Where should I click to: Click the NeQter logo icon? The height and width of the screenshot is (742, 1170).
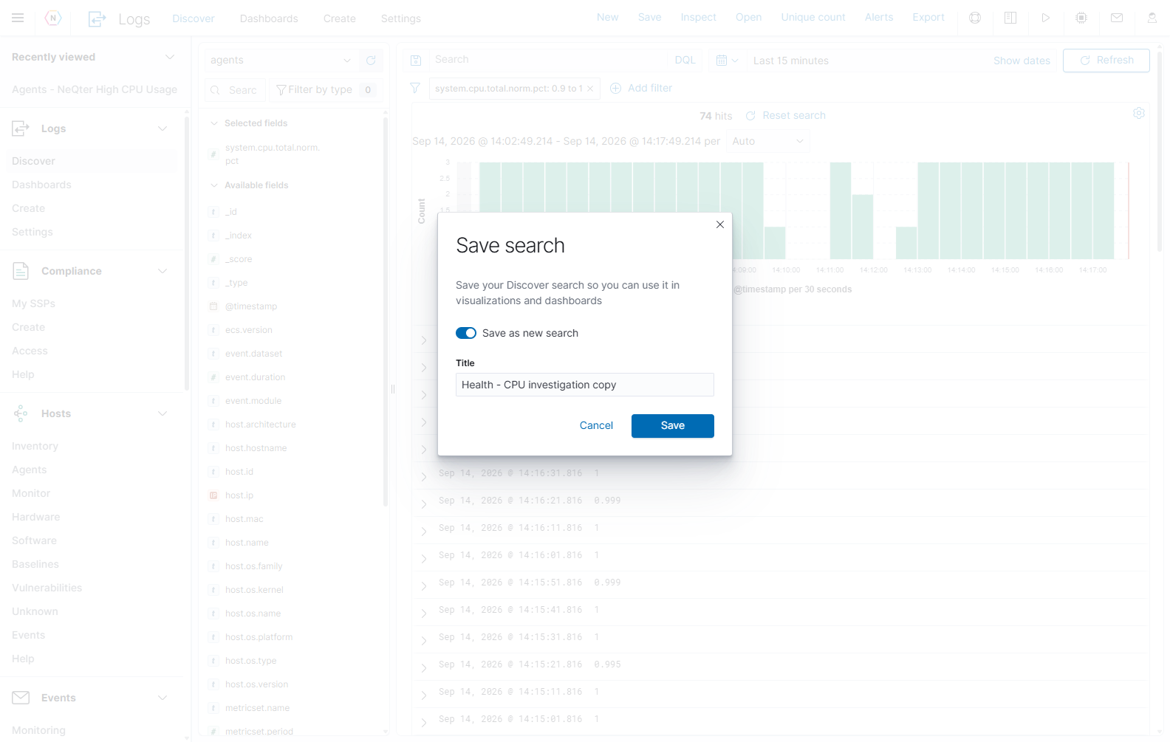(x=53, y=18)
